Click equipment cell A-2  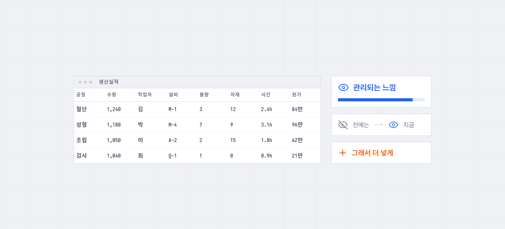click(x=173, y=140)
